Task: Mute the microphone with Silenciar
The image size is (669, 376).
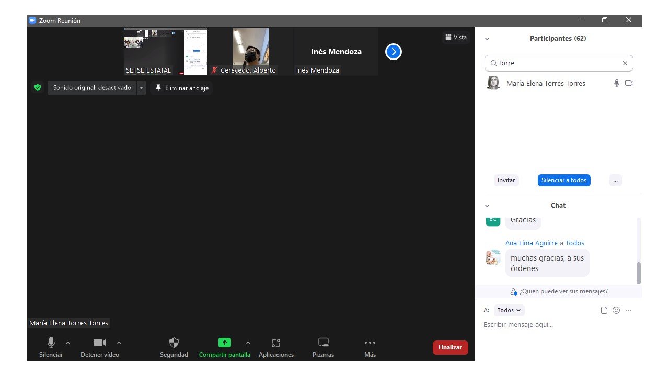Action: pyautogui.click(x=51, y=347)
